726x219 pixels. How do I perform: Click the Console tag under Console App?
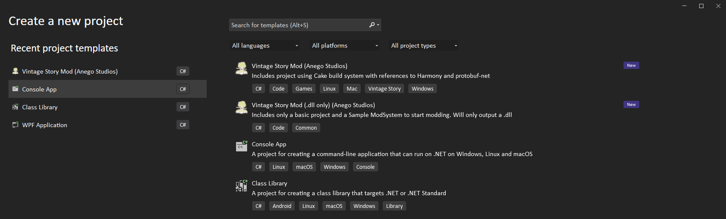click(x=365, y=167)
